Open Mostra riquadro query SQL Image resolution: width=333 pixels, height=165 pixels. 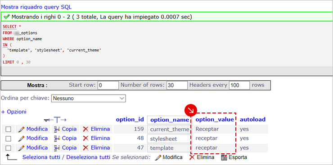pyautogui.click(x=36, y=7)
